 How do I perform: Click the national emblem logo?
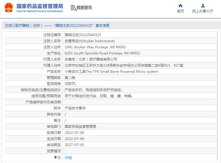coord(9,8)
